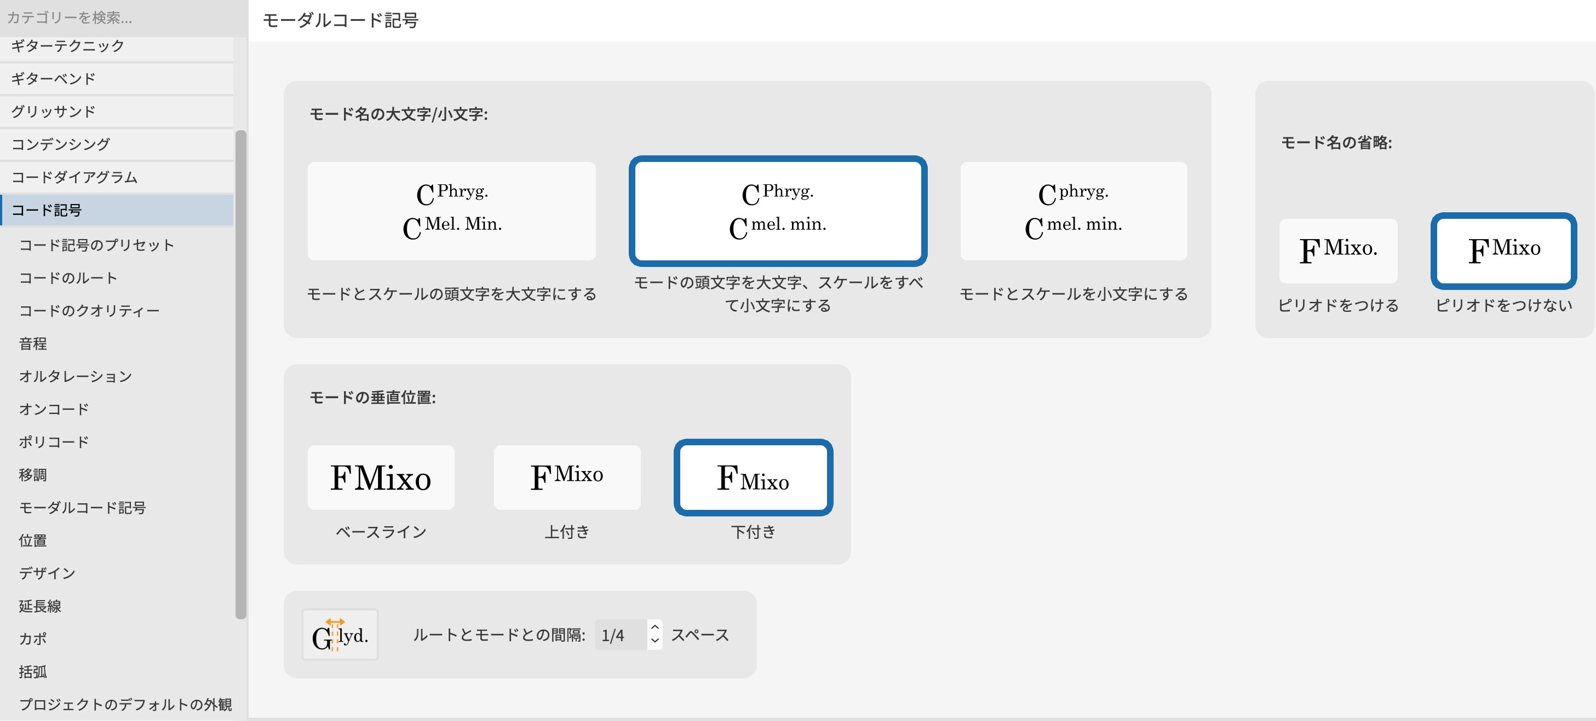Viewport: 1596px width, 721px height.
Task: Select ギターベンド category in sidebar
Action: click(117, 79)
